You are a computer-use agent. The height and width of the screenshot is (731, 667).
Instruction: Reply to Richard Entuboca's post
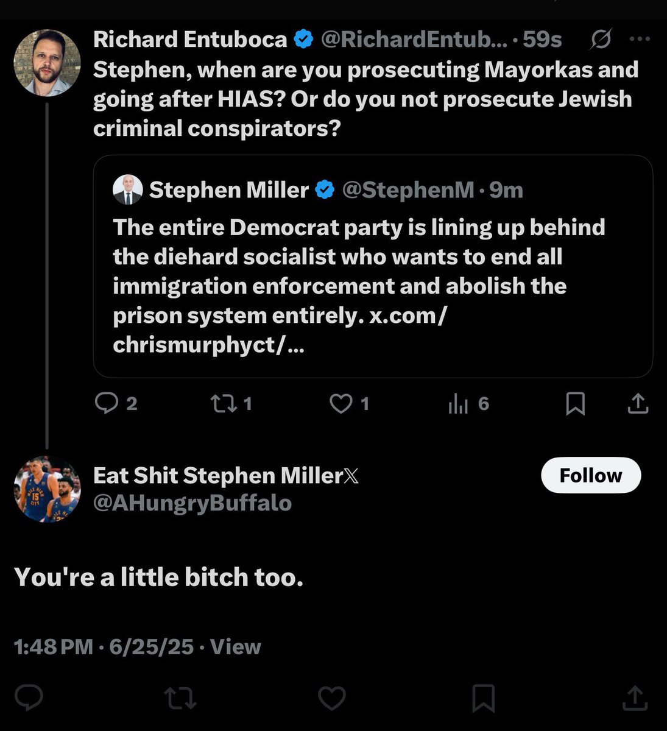click(107, 403)
